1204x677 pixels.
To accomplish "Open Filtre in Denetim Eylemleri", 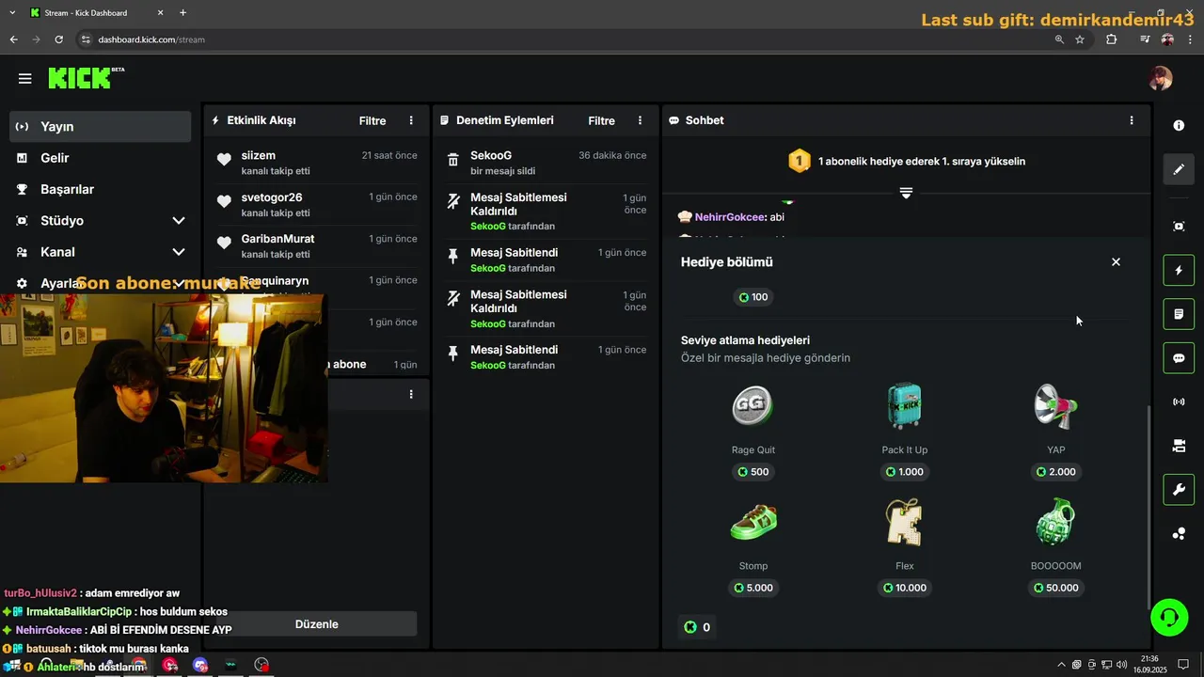I will coord(602,120).
